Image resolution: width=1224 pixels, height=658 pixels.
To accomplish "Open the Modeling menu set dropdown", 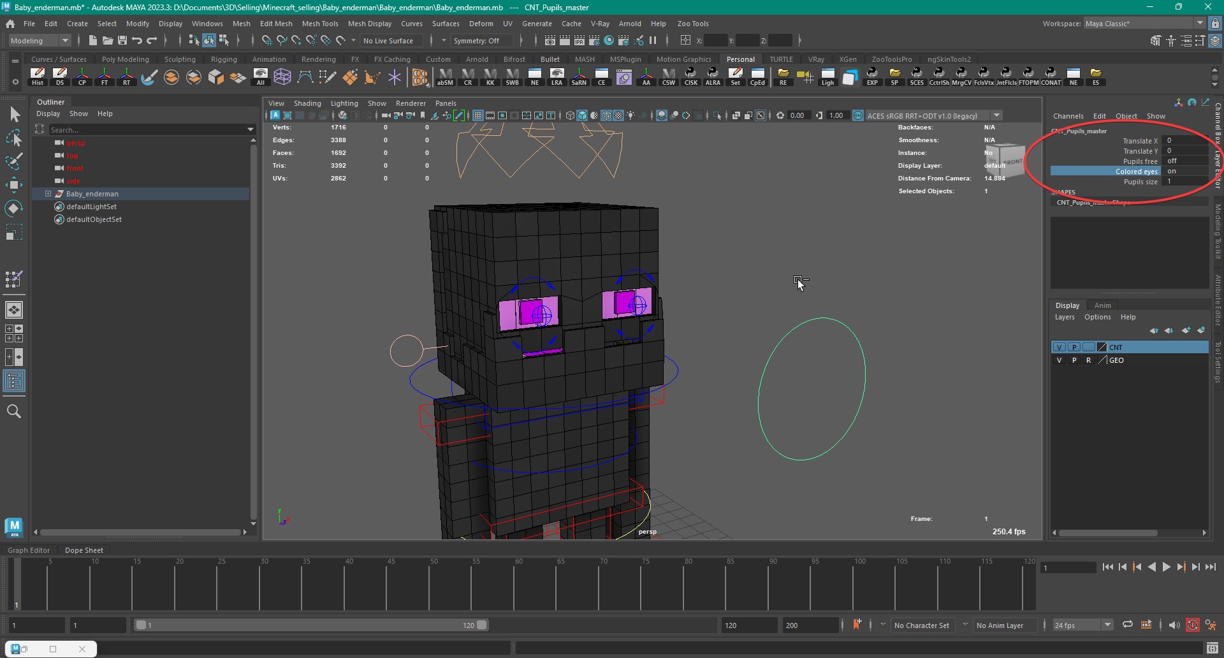I will [x=40, y=40].
